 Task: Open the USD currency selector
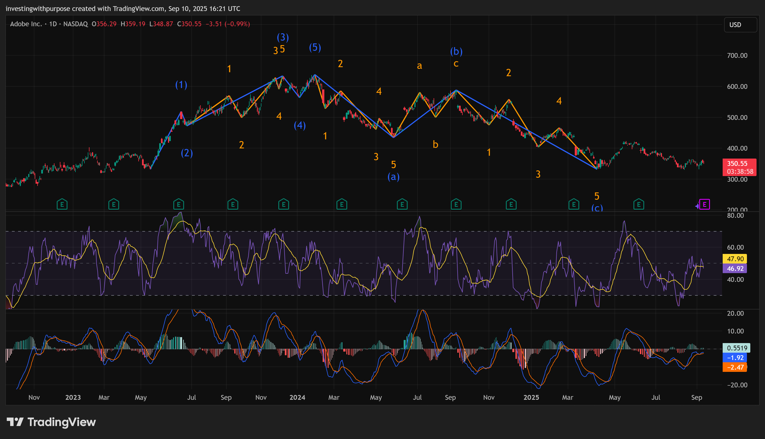point(740,25)
